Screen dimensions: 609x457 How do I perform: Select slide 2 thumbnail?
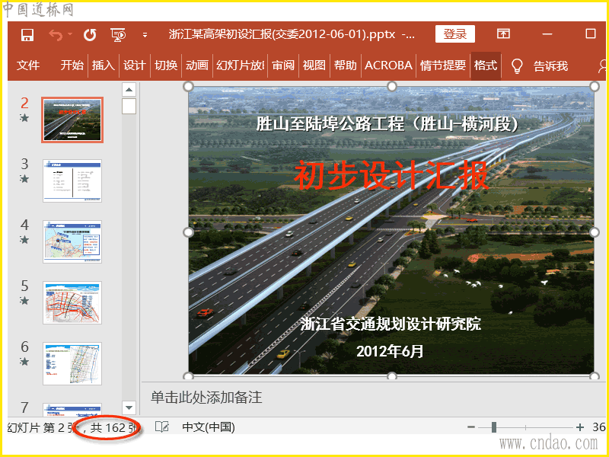coord(72,120)
